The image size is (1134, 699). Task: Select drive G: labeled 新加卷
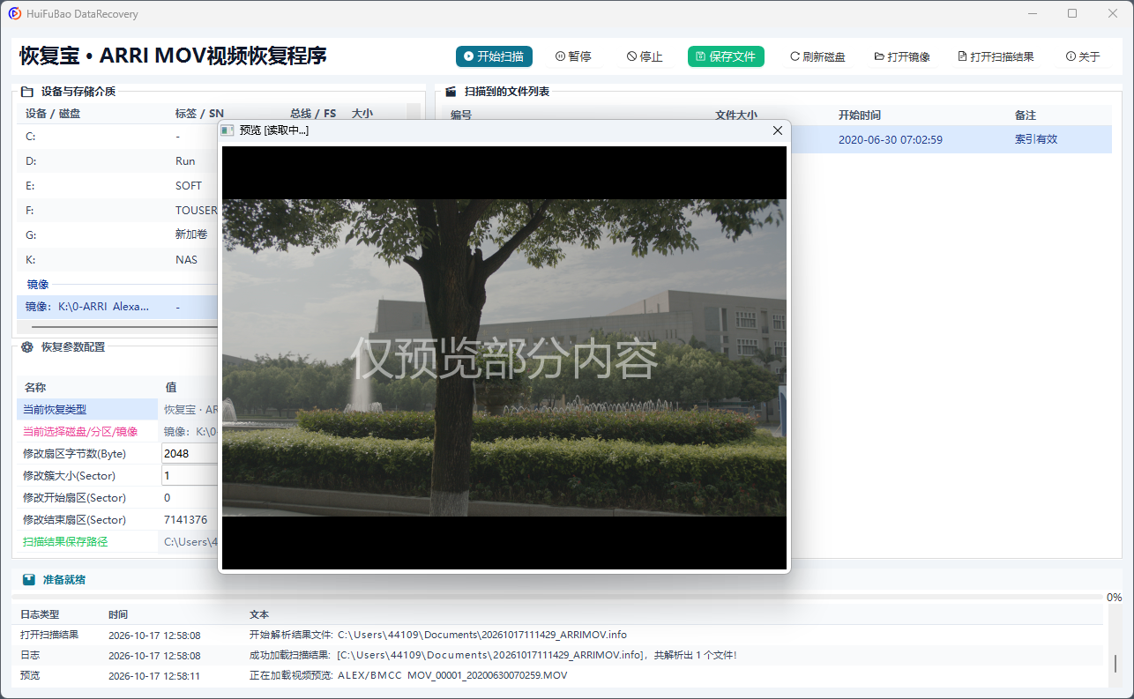(117, 235)
